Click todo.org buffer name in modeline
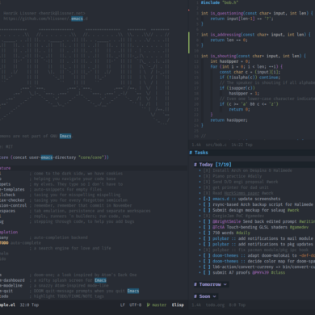The image size is (315, 315). 214,304
